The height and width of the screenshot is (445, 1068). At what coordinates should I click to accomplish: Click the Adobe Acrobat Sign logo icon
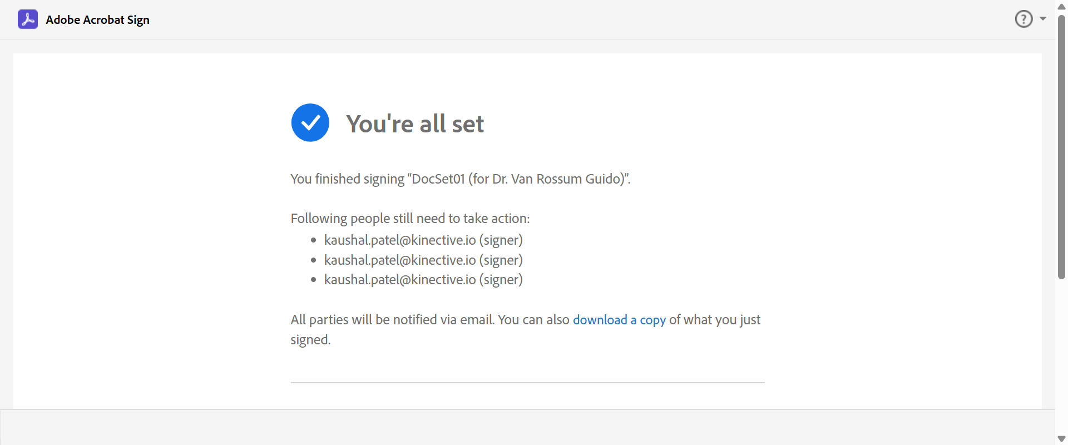(28, 19)
